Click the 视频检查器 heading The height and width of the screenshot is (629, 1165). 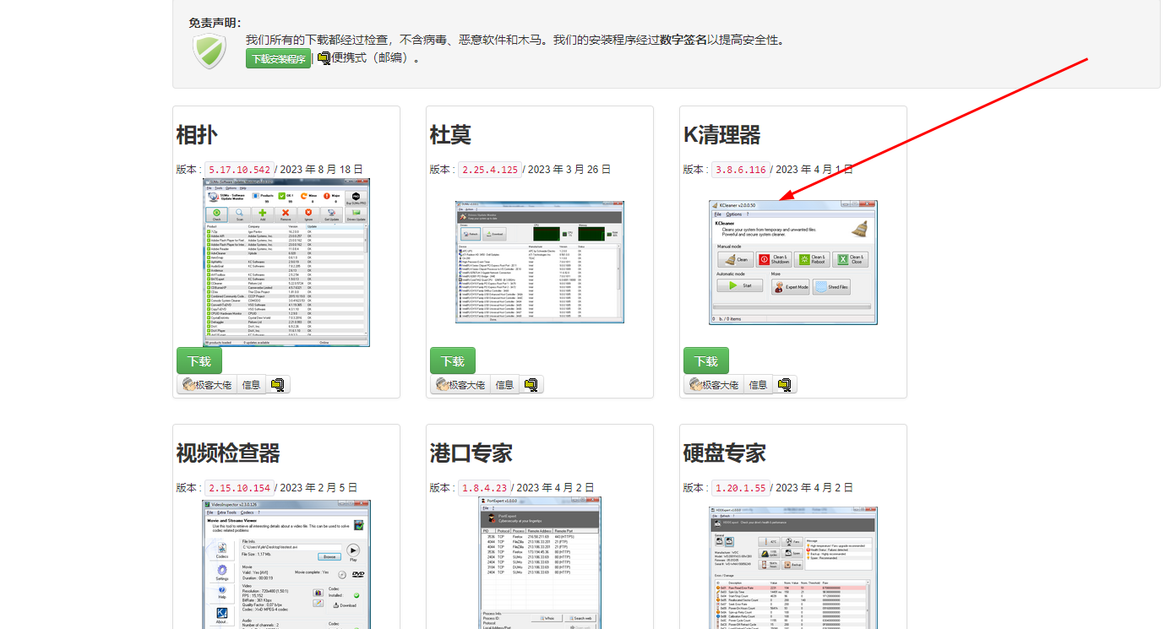click(228, 453)
